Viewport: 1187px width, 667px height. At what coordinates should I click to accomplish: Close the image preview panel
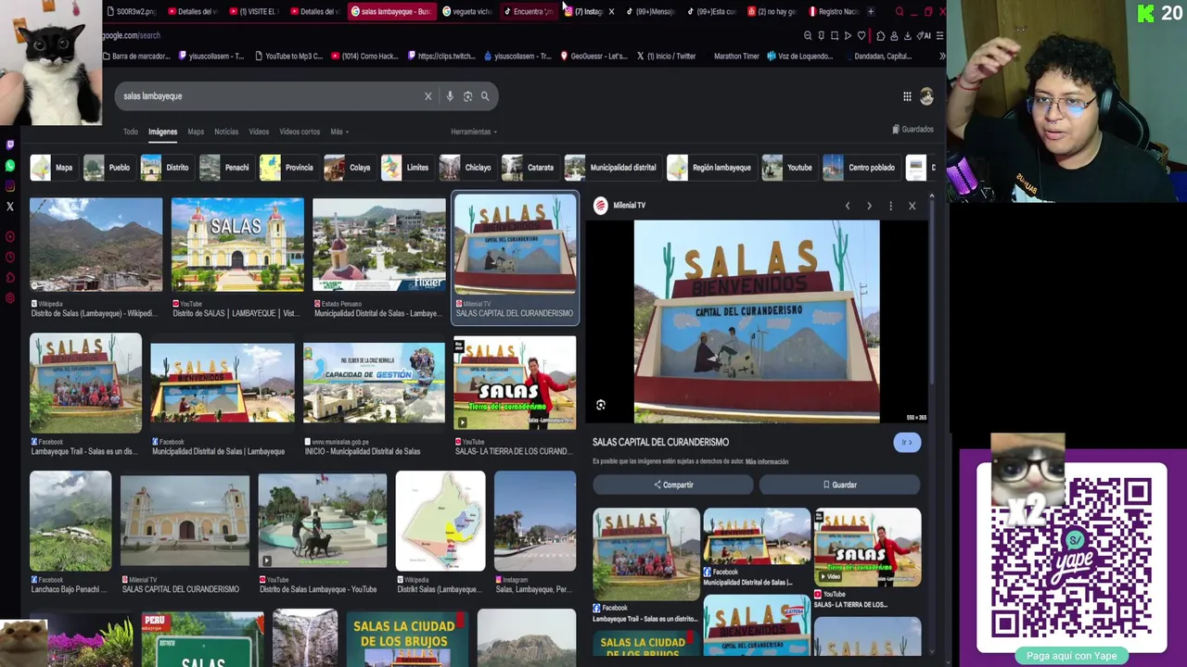[912, 206]
